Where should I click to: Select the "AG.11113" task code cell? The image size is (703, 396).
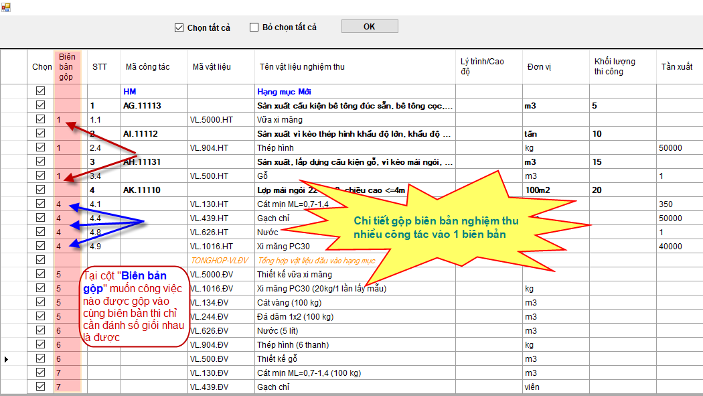154,105
